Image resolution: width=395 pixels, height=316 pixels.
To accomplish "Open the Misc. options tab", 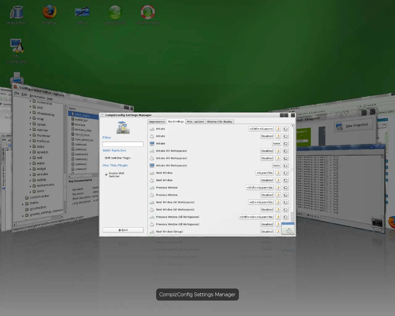I will 195,122.
